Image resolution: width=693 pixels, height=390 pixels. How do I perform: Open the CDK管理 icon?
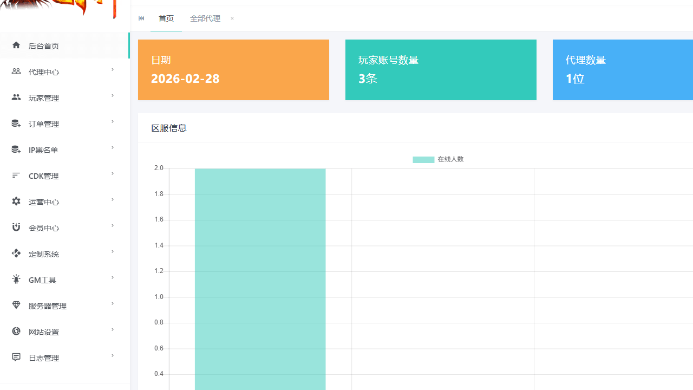(16, 174)
